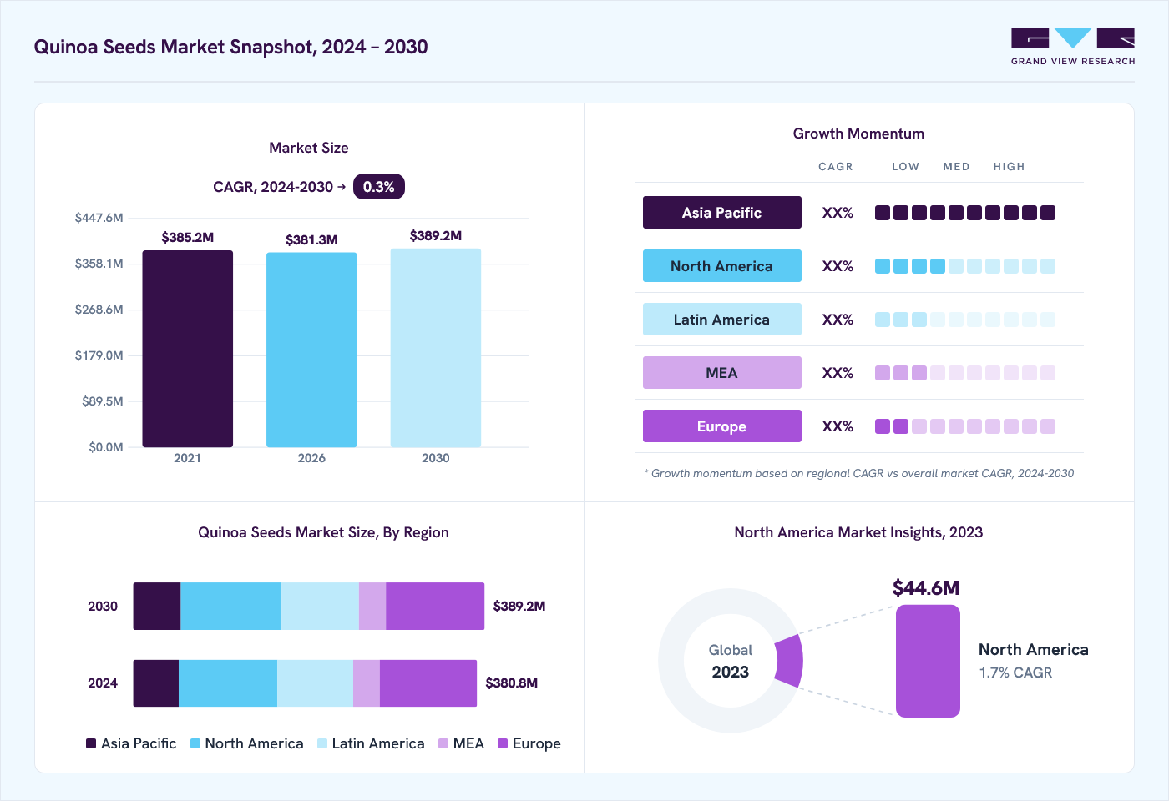The height and width of the screenshot is (801, 1169).
Task: Click the 0.3% CAGR badge
Action: [379, 187]
